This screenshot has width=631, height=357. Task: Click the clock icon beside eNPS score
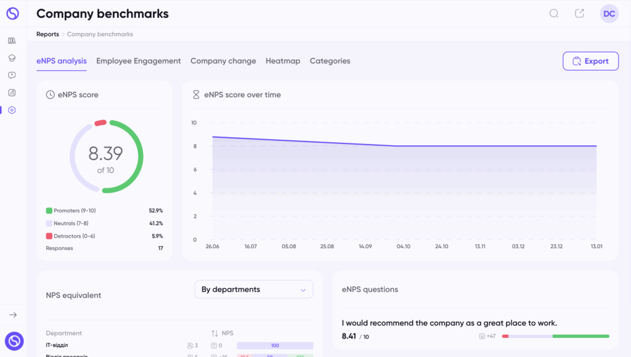51,95
